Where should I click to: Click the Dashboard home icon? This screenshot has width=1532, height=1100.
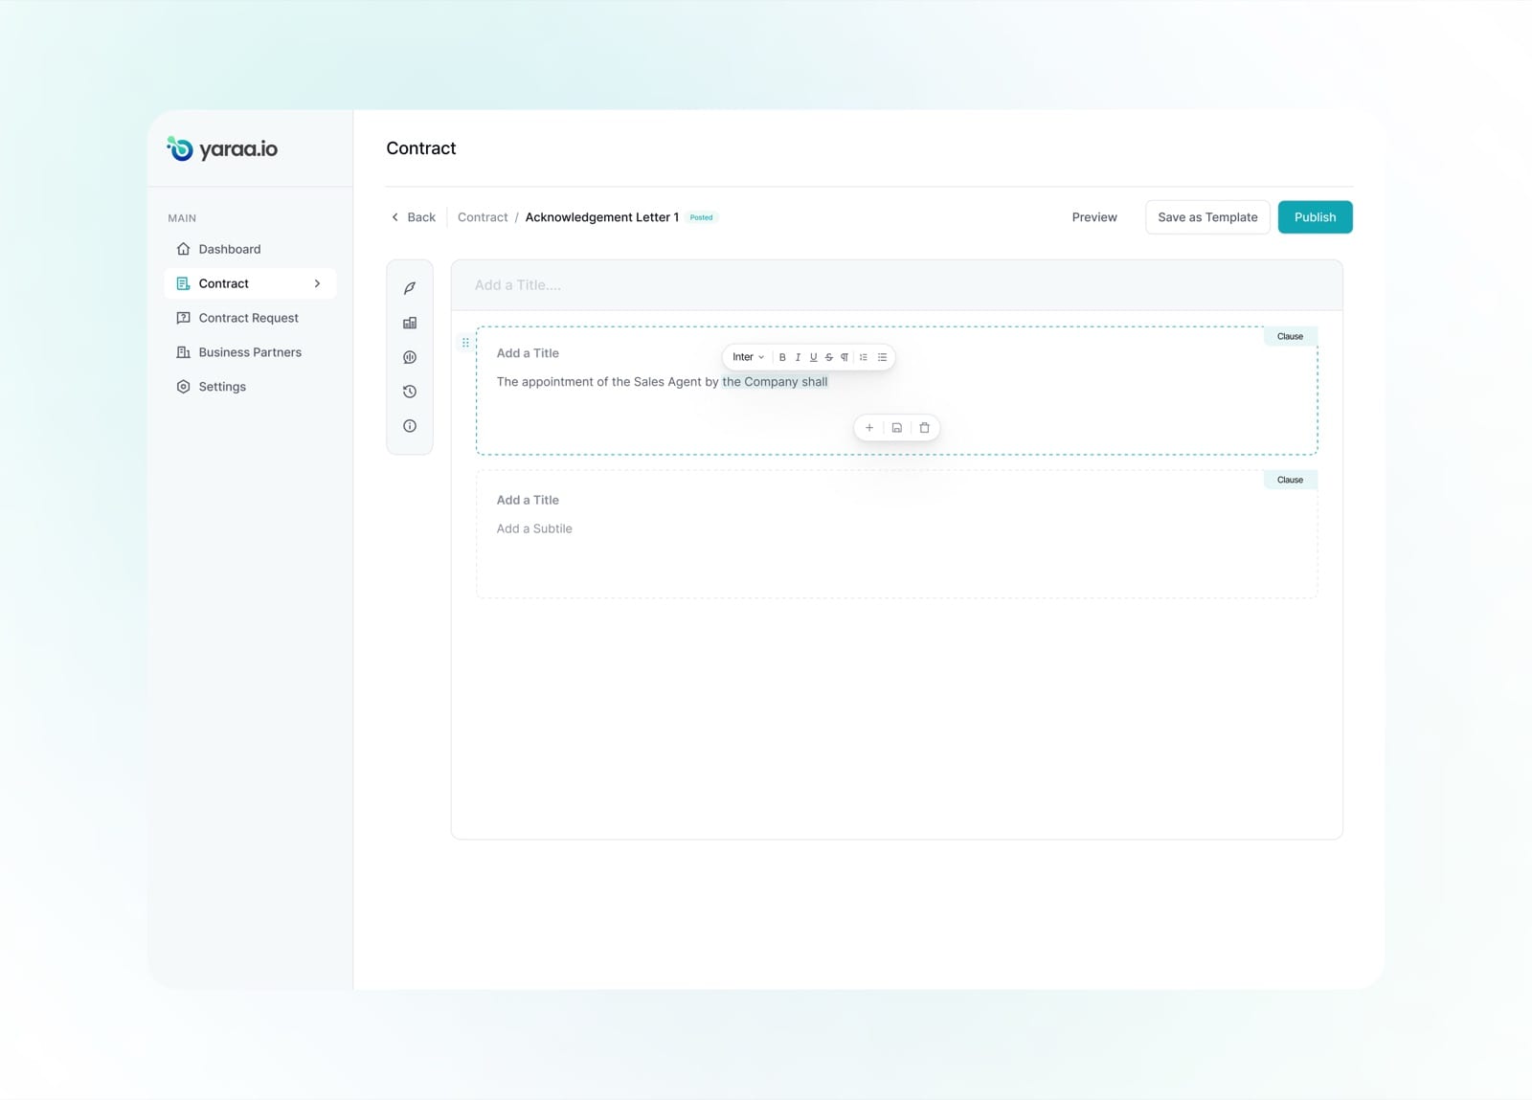(x=183, y=249)
